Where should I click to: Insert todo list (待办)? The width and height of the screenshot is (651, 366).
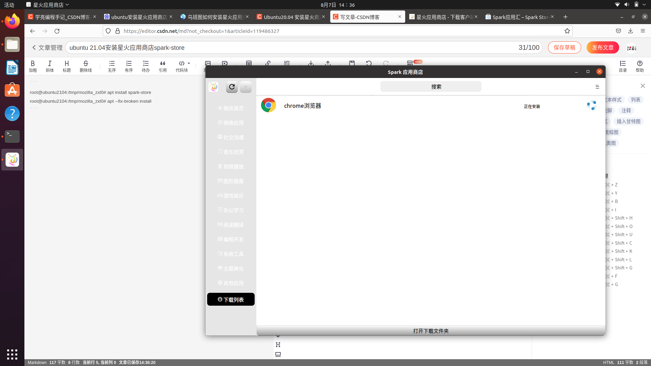tap(145, 66)
